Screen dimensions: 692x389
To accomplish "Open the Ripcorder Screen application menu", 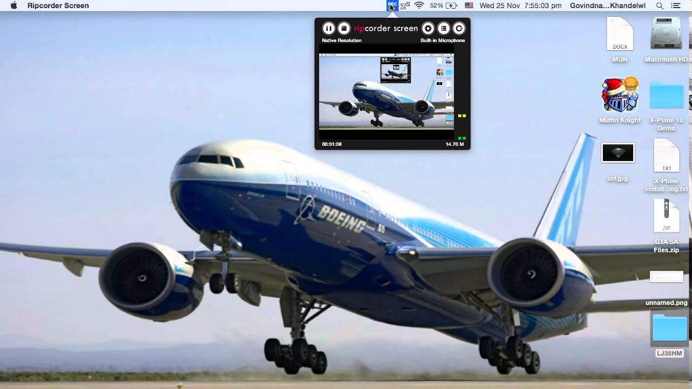I will pos(58,5).
